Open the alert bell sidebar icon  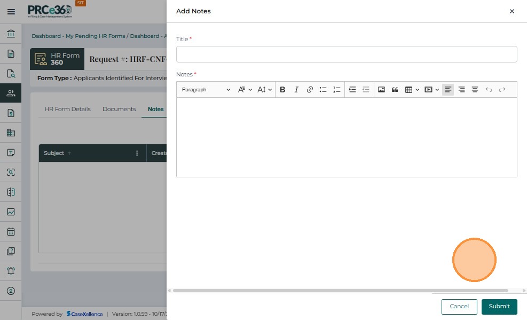click(11, 271)
